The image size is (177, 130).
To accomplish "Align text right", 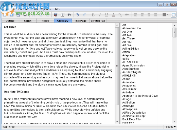I will [x=149, y=15].
